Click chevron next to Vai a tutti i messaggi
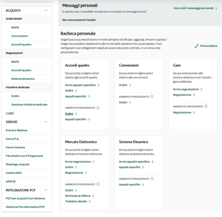 (216, 8)
